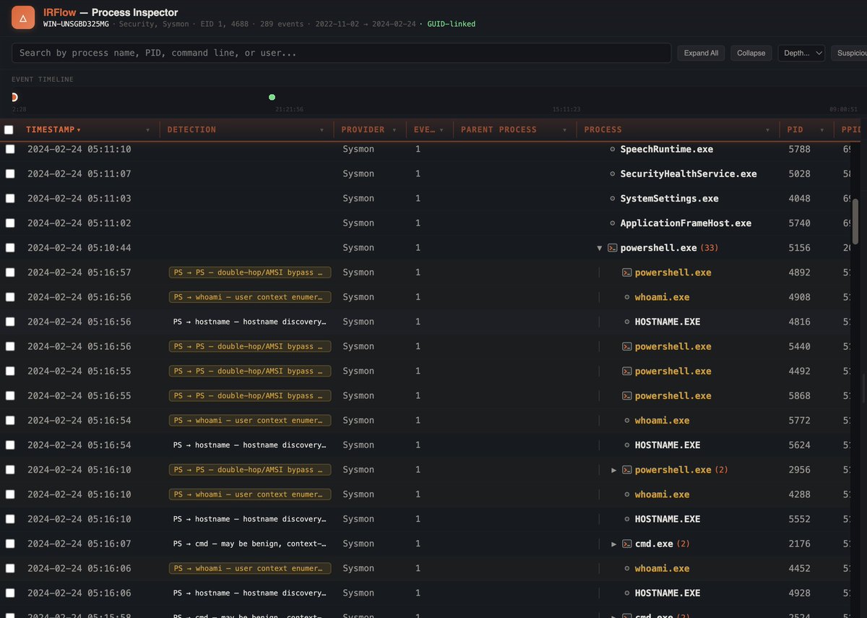Toggle the select-all checkbox in table header
The height and width of the screenshot is (618, 867).
click(x=9, y=130)
